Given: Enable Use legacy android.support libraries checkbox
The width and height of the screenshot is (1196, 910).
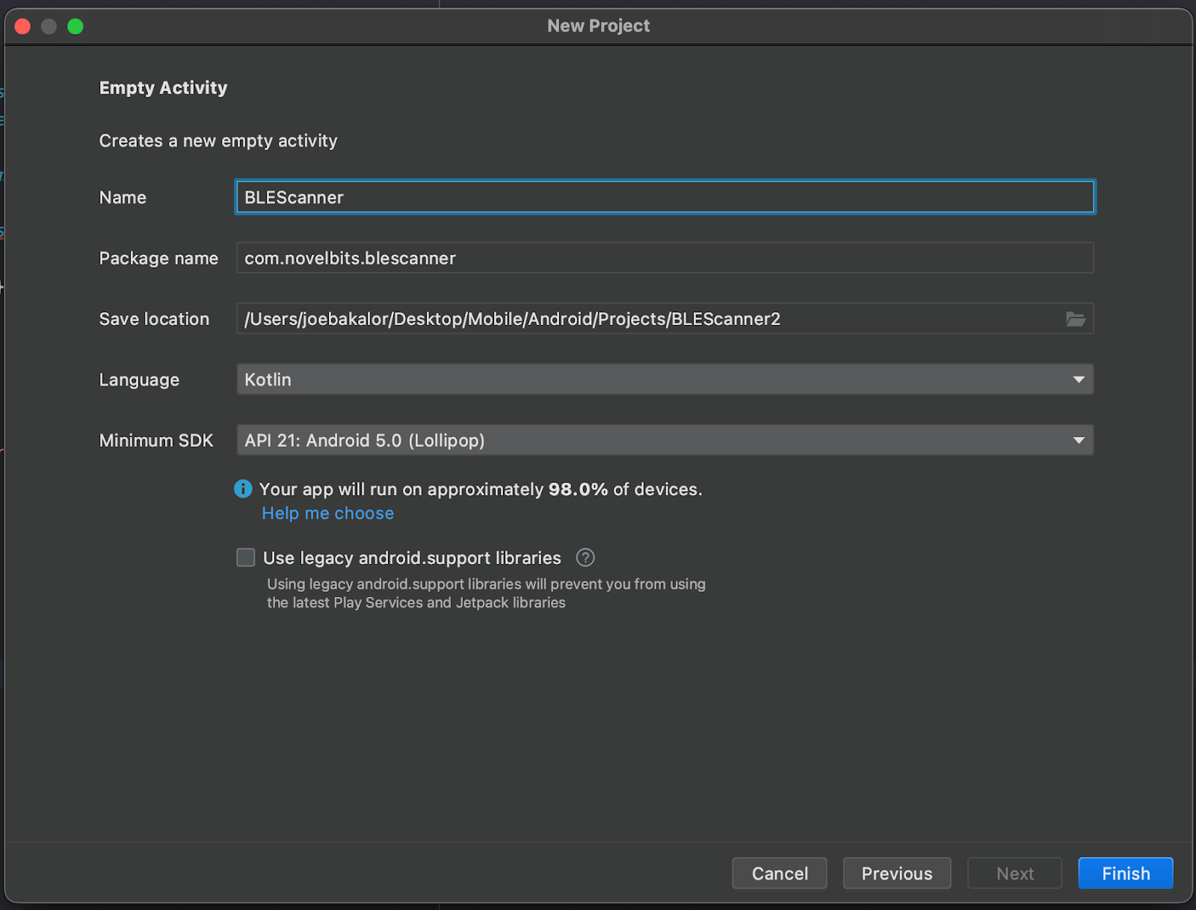Looking at the screenshot, I should coord(246,557).
